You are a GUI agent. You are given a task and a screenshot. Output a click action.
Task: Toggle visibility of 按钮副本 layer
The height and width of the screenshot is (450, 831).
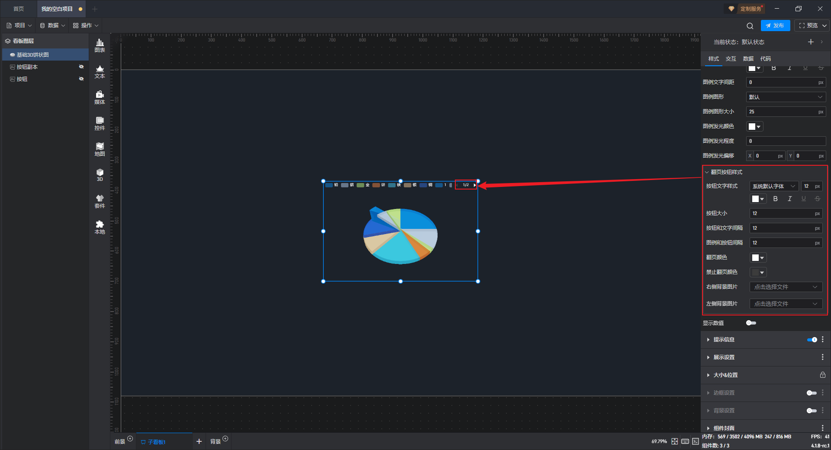tap(81, 67)
